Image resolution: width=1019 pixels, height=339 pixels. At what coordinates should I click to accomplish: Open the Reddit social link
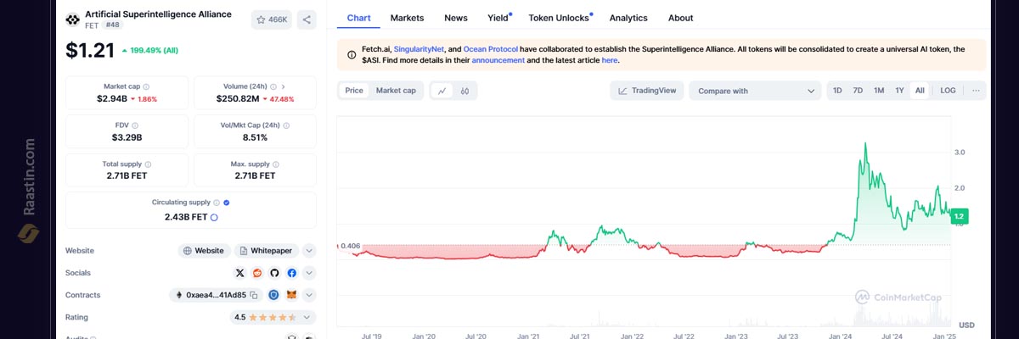[257, 273]
